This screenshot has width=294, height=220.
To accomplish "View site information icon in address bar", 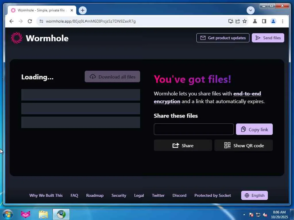I will [41, 21].
